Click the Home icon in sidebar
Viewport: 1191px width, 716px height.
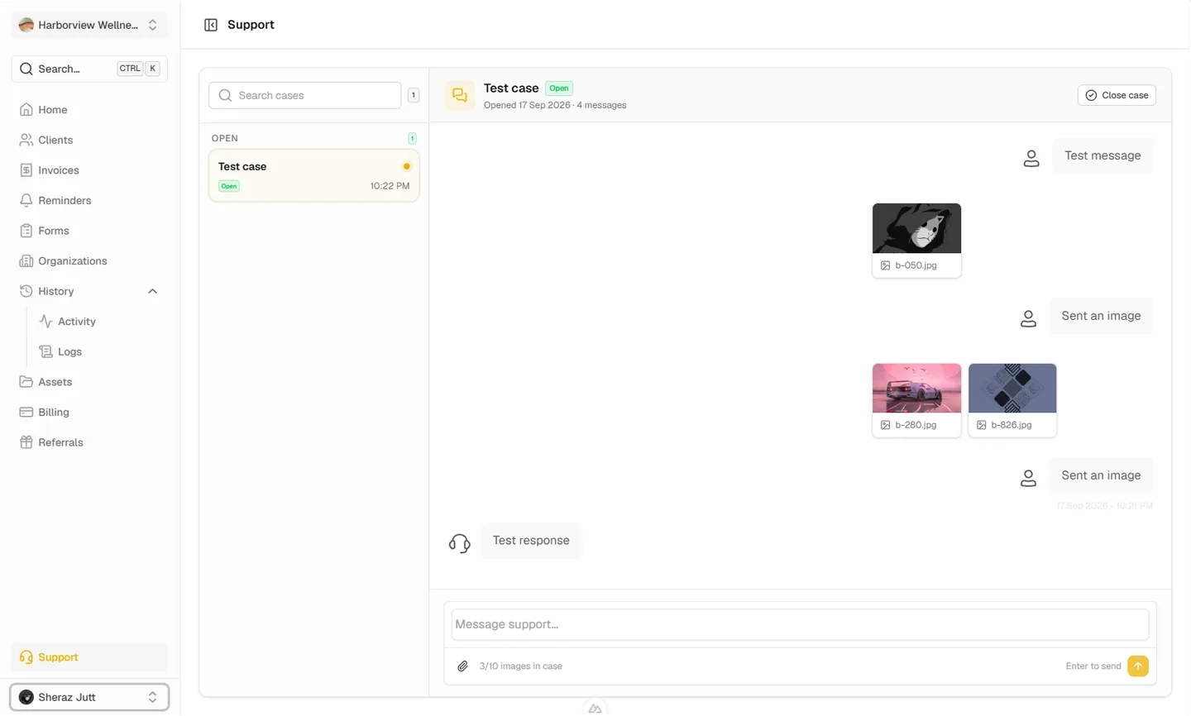click(x=26, y=110)
